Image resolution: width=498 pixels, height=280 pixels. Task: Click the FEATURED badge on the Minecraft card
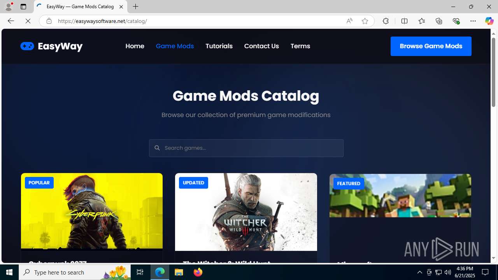349,184
